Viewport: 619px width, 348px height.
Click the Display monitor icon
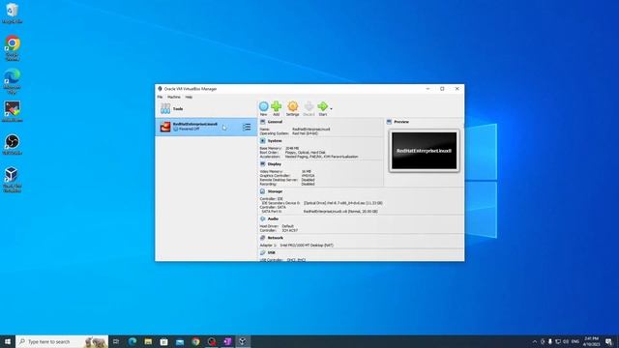click(x=263, y=164)
